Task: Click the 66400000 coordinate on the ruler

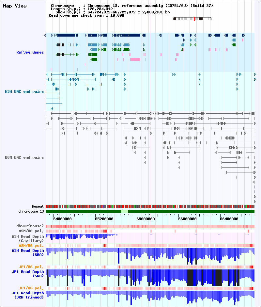Action: tap(229, 219)
